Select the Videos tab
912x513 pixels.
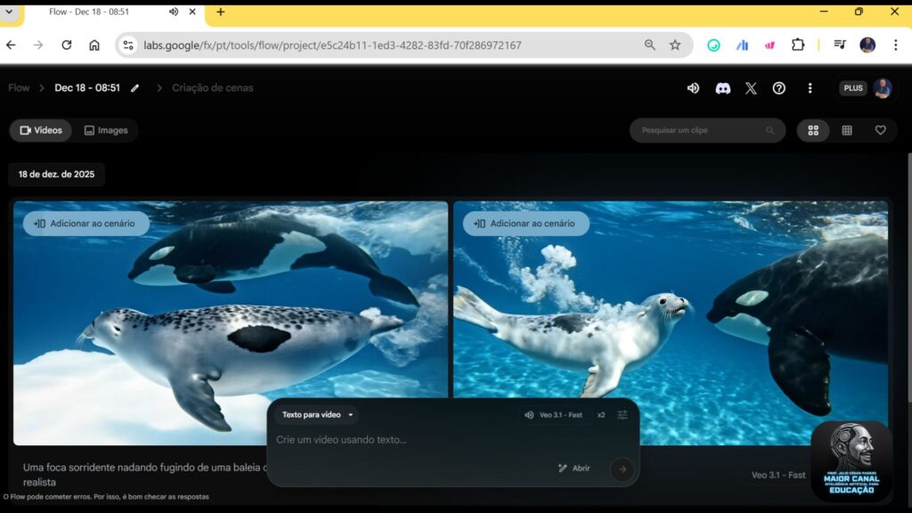[40, 130]
